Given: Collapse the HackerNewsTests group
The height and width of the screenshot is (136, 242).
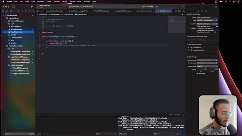Looking at the screenshot, I should pos(5,46).
